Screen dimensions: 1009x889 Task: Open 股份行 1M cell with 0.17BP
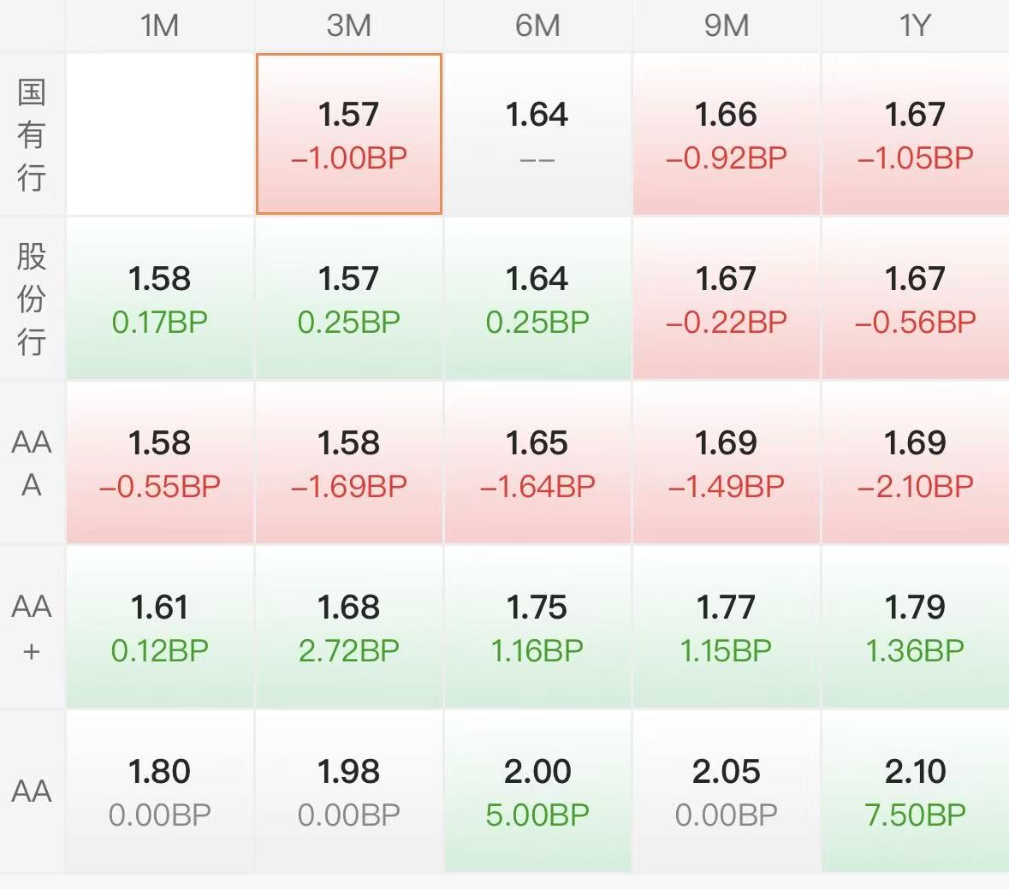[x=160, y=299]
